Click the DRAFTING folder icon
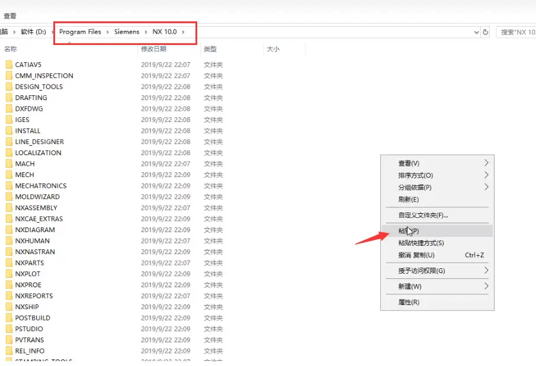Screen dimensions: 536x366 9,98
